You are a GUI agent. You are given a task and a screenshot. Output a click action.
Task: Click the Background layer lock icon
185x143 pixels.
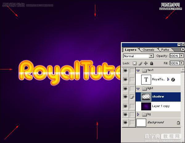(178, 123)
